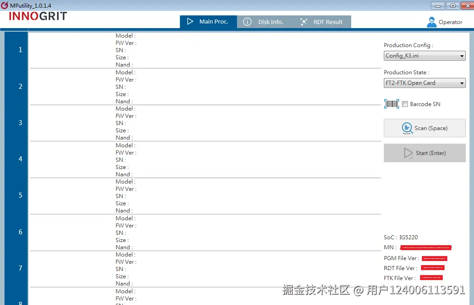Click the info circle icon beside Disk Info.
Image resolution: width=474 pixels, height=305 pixels.
[247, 21]
